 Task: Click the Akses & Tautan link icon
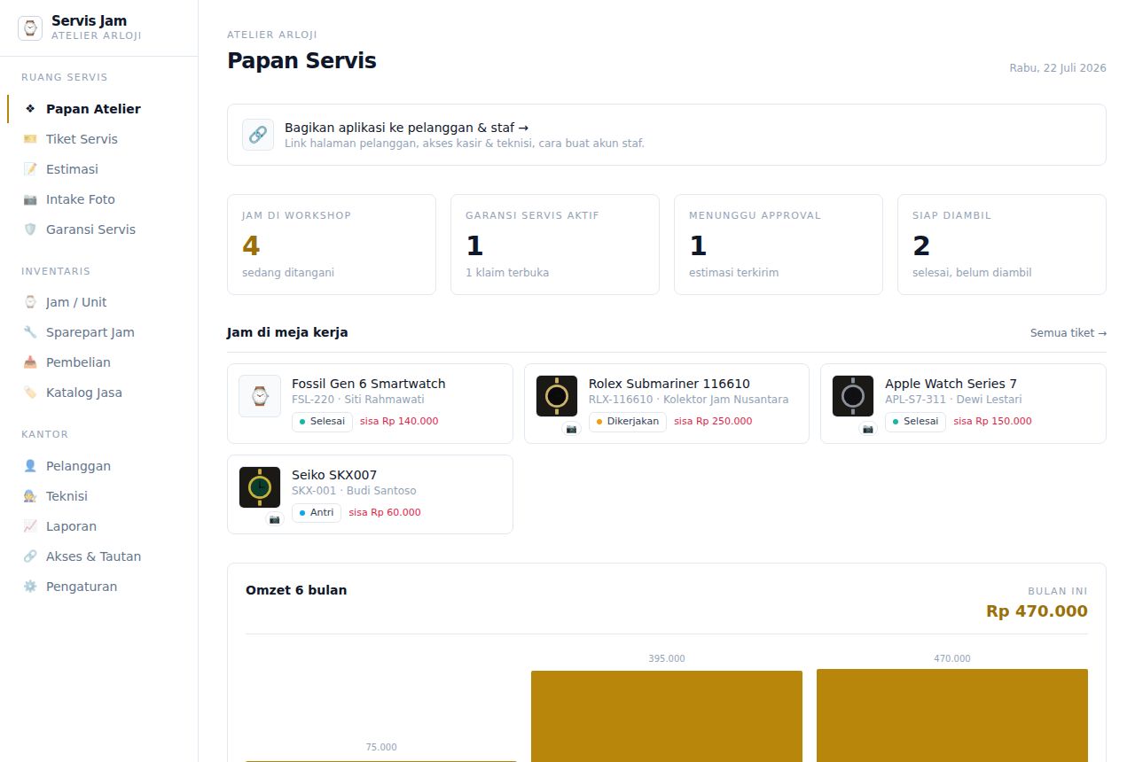(x=30, y=556)
